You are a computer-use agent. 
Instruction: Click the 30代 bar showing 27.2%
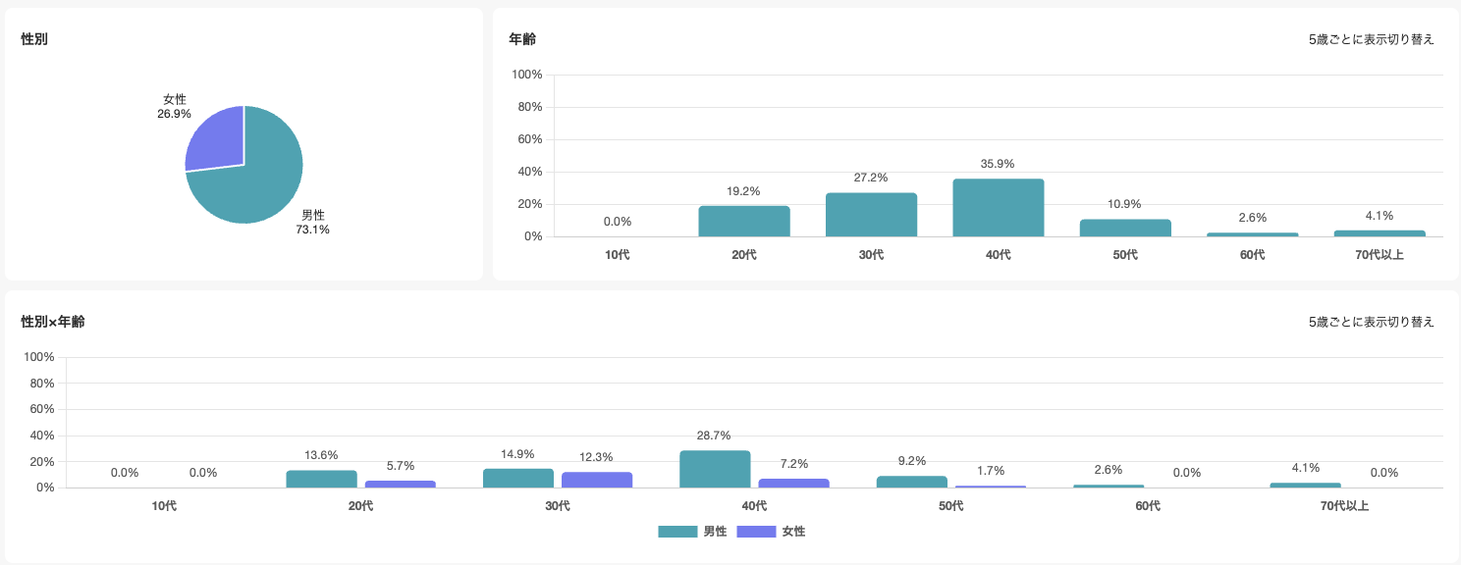(871, 214)
